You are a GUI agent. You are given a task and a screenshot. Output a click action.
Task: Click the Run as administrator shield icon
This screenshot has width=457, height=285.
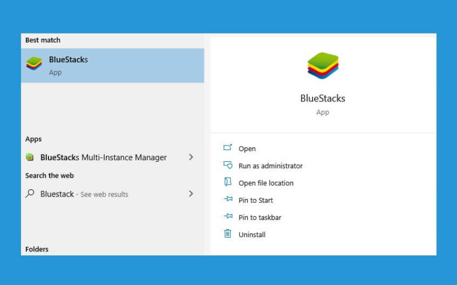pos(227,165)
